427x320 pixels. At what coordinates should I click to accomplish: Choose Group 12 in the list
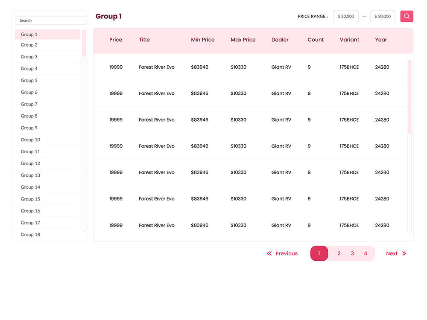(48, 163)
